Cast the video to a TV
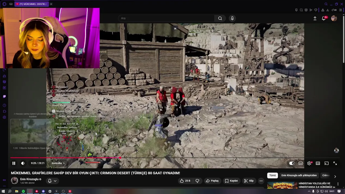Viewport: 345px width, 194px height. [x=326, y=163]
